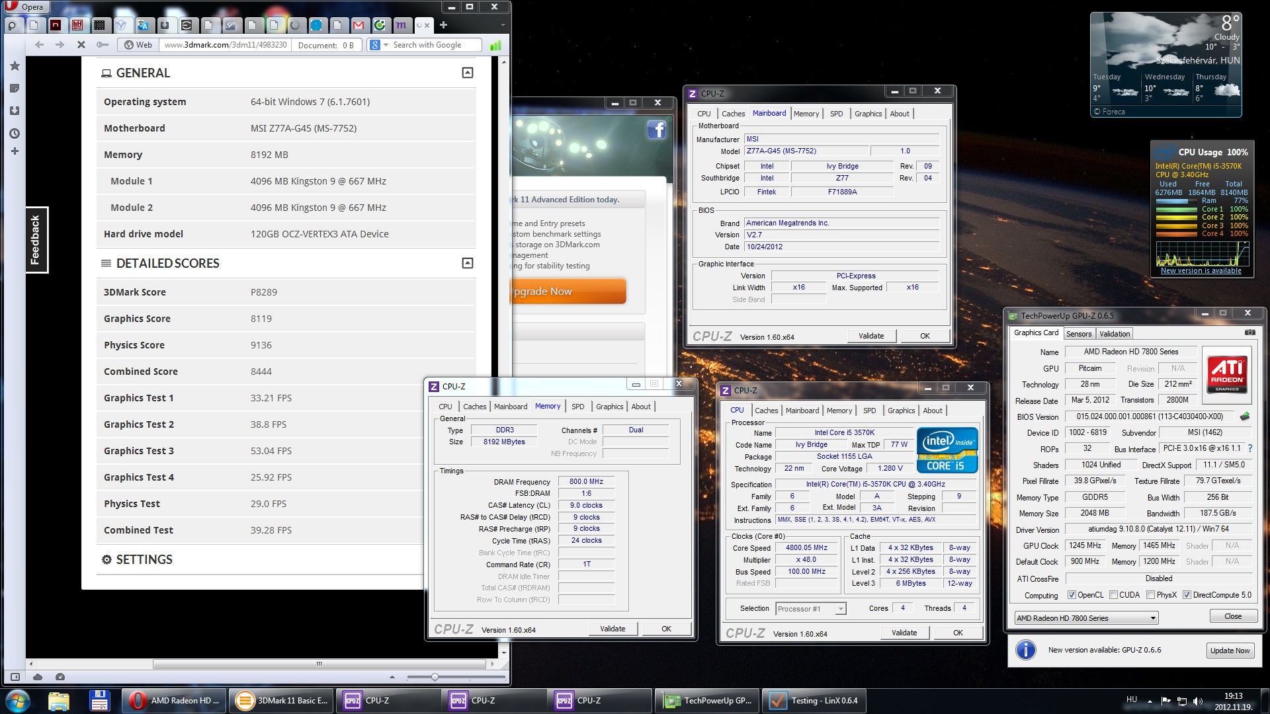Click the clock in the system tray
The width and height of the screenshot is (1270, 714).
(x=1232, y=701)
